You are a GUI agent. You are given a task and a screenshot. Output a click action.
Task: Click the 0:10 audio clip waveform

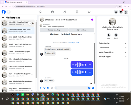pyautogui.click(x=81, y=65)
